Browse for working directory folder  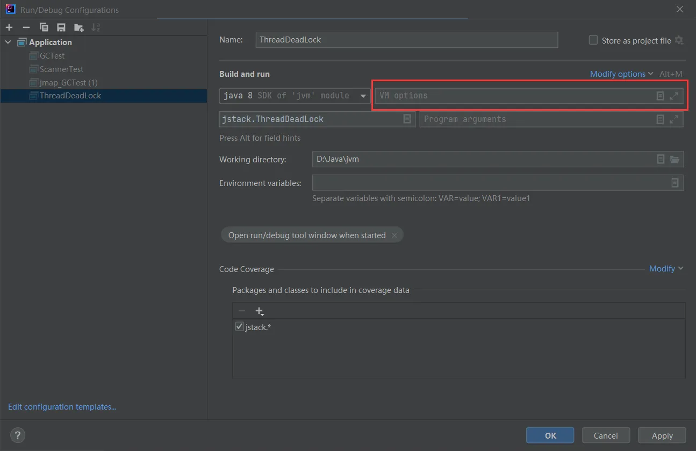click(x=675, y=159)
